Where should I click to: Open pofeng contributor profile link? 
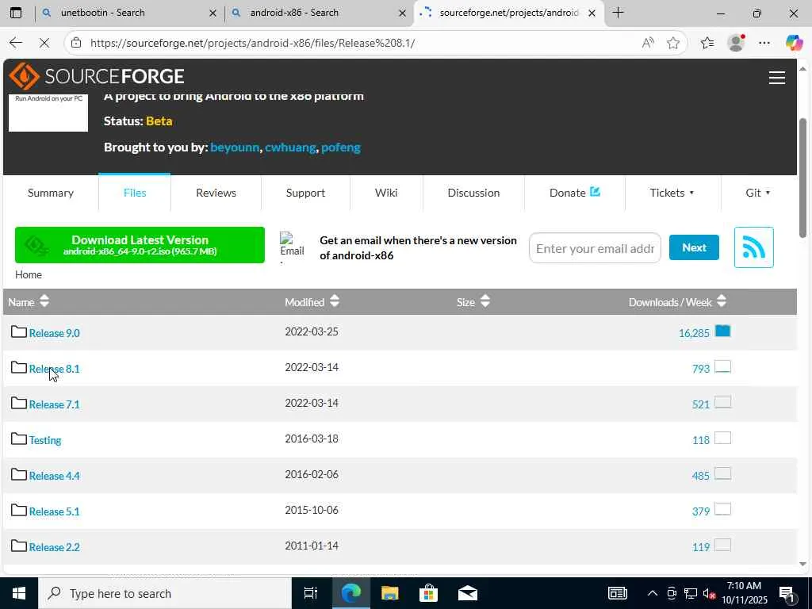tap(341, 147)
